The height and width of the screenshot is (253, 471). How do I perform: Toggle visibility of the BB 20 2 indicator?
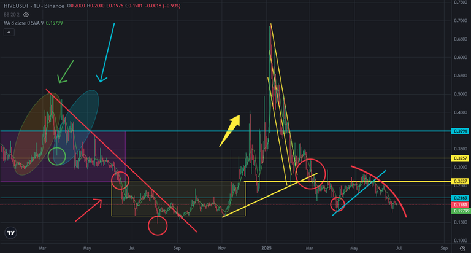(26, 15)
